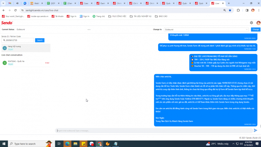Screen dimensions: 261x147
Task: Open Windows Start menu
Action: (4, 144)
